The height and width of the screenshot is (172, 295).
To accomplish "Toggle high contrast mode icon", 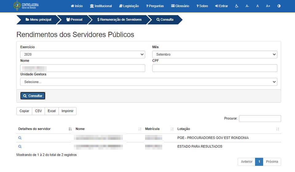I will [x=279, y=6].
